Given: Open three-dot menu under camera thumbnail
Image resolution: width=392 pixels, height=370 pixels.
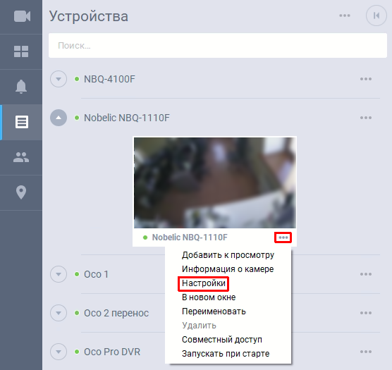Looking at the screenshot, I should 283,238.
